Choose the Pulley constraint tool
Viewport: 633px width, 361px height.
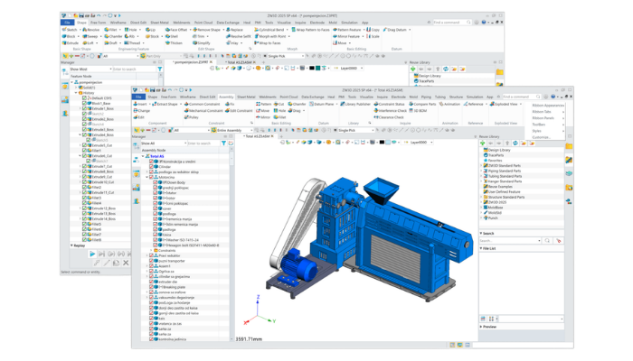coord(192,117)
